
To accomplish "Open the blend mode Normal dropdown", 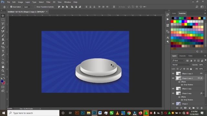I will [181, 65].
